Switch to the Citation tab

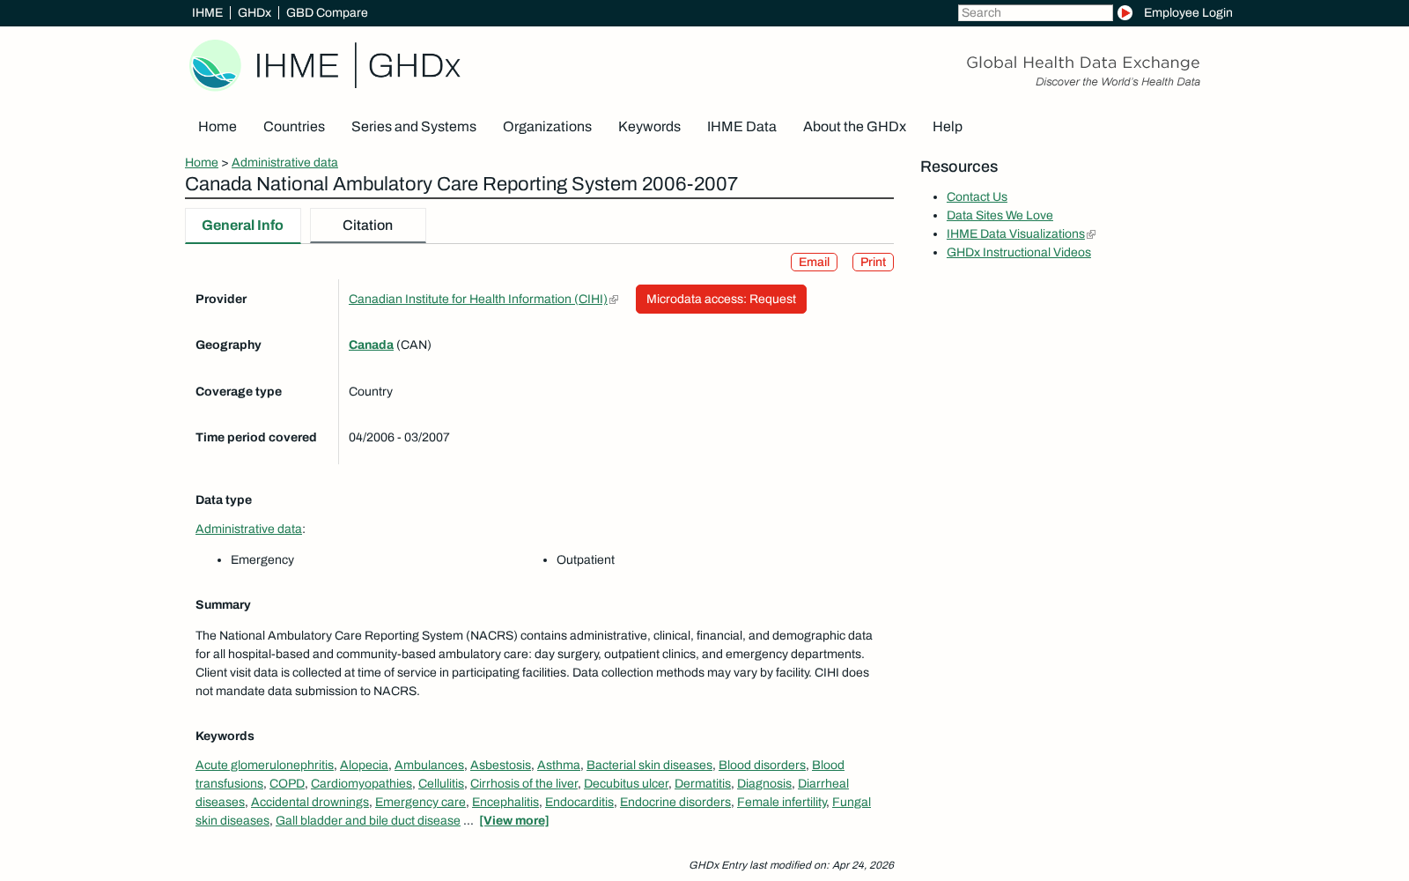368,226
